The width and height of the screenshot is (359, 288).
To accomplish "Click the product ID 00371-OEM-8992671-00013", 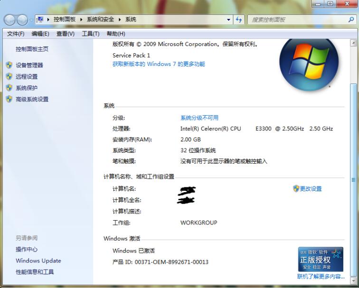I will (171, 262).
